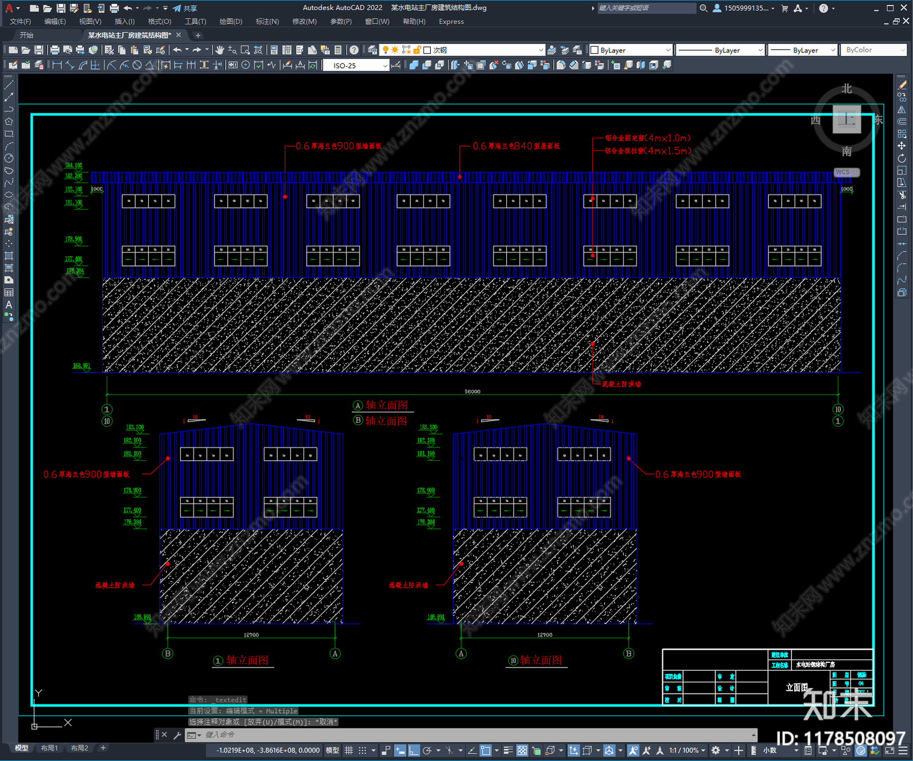913x761 pixels.
Task: Click the Rotate tool in right toolbar
Action: (x=902, y=158)
